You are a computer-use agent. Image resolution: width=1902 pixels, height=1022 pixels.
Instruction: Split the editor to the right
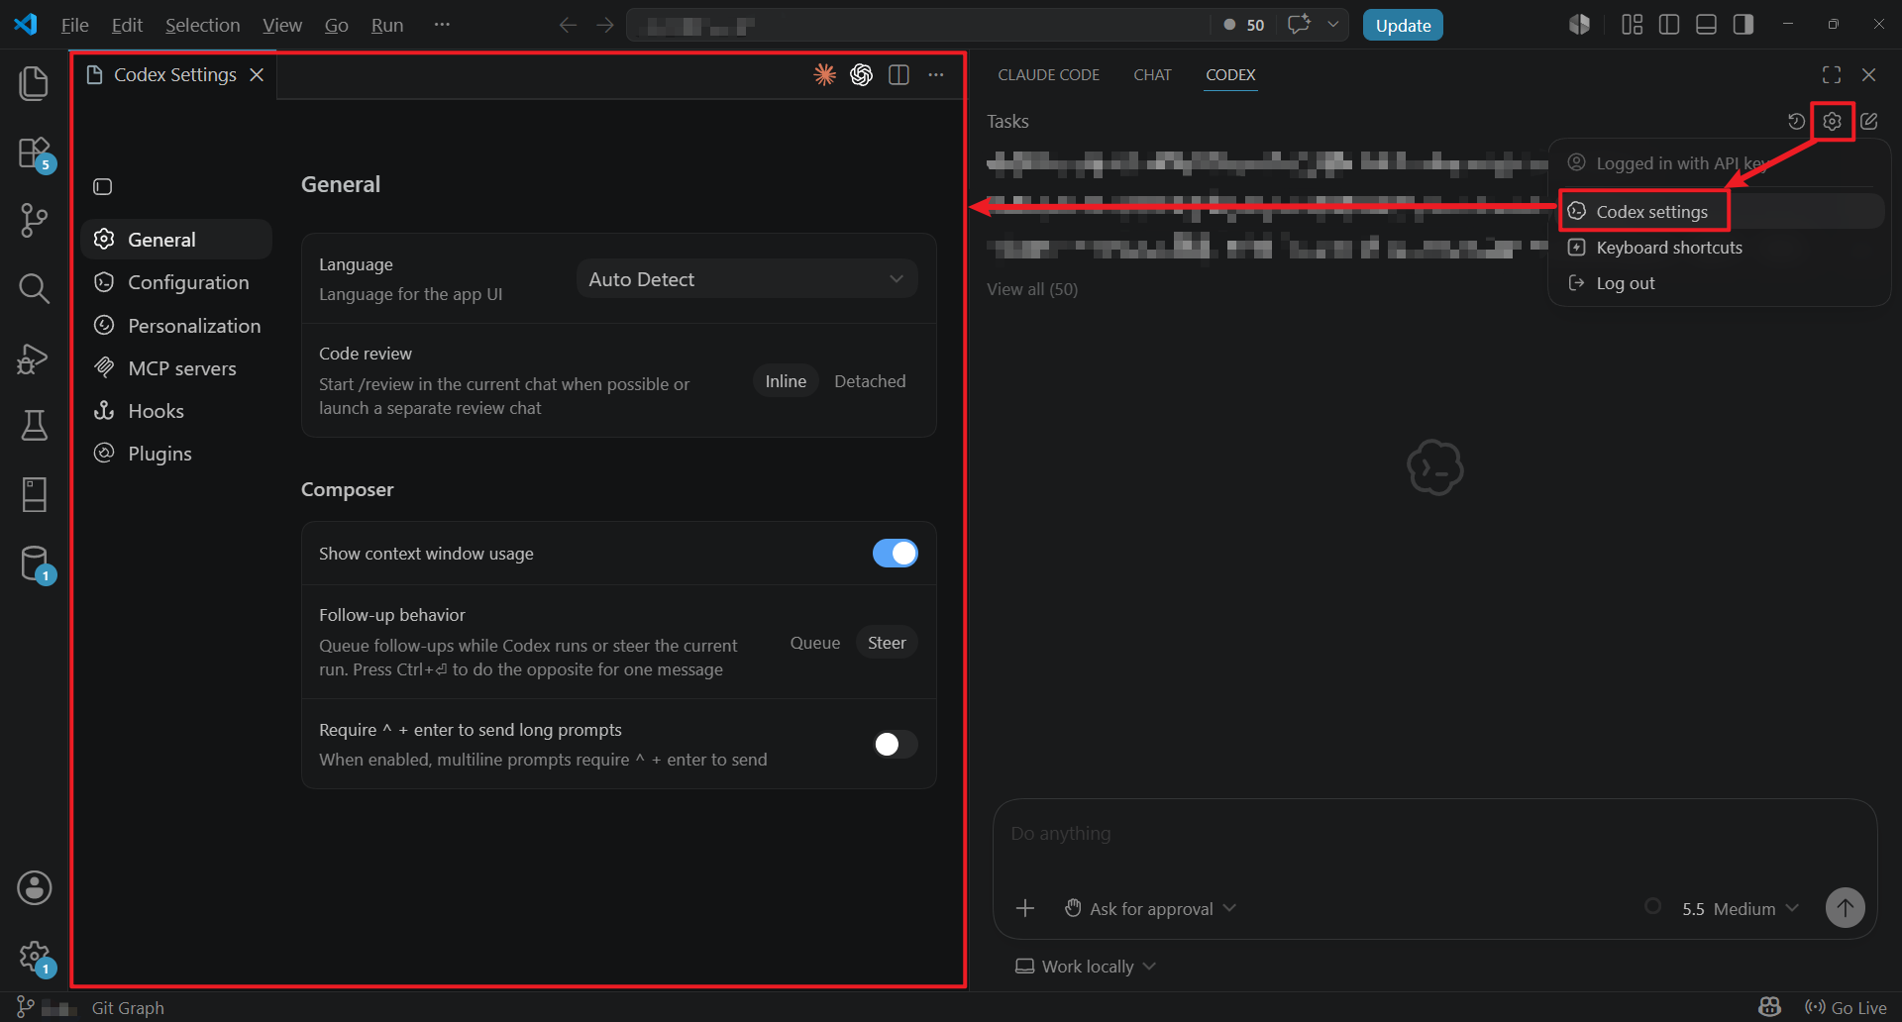[x=898, y=74]
